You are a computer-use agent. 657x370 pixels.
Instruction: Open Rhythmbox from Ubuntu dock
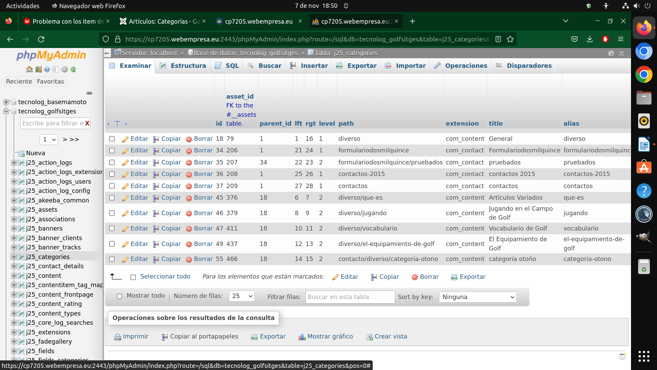click(644, 121)
